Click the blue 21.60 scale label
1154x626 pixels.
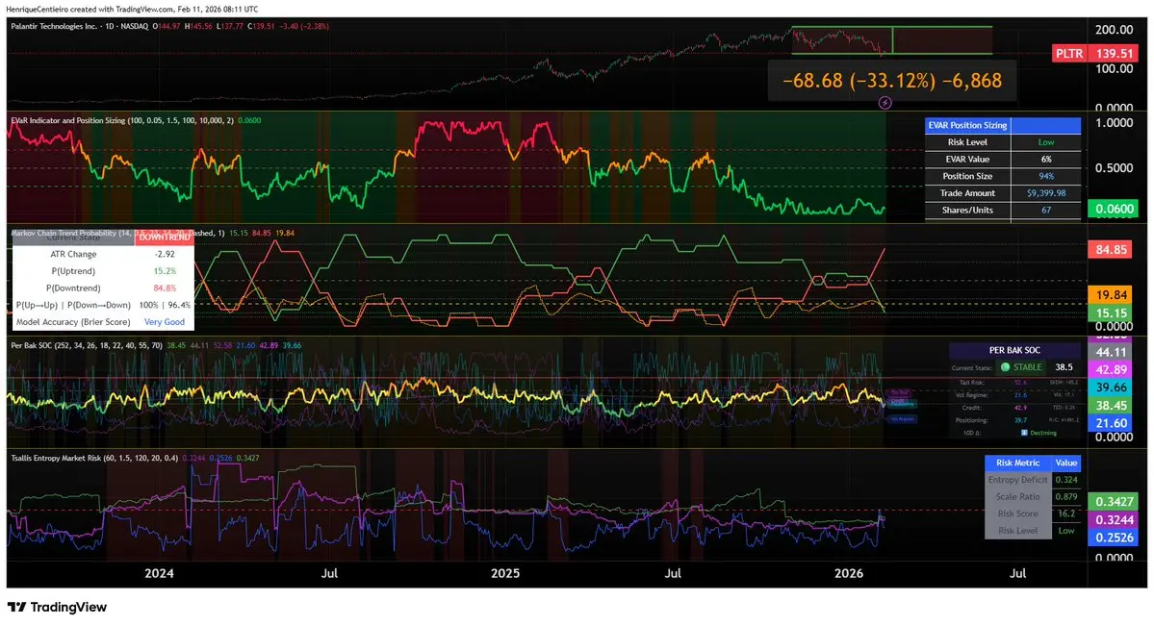1112,423
